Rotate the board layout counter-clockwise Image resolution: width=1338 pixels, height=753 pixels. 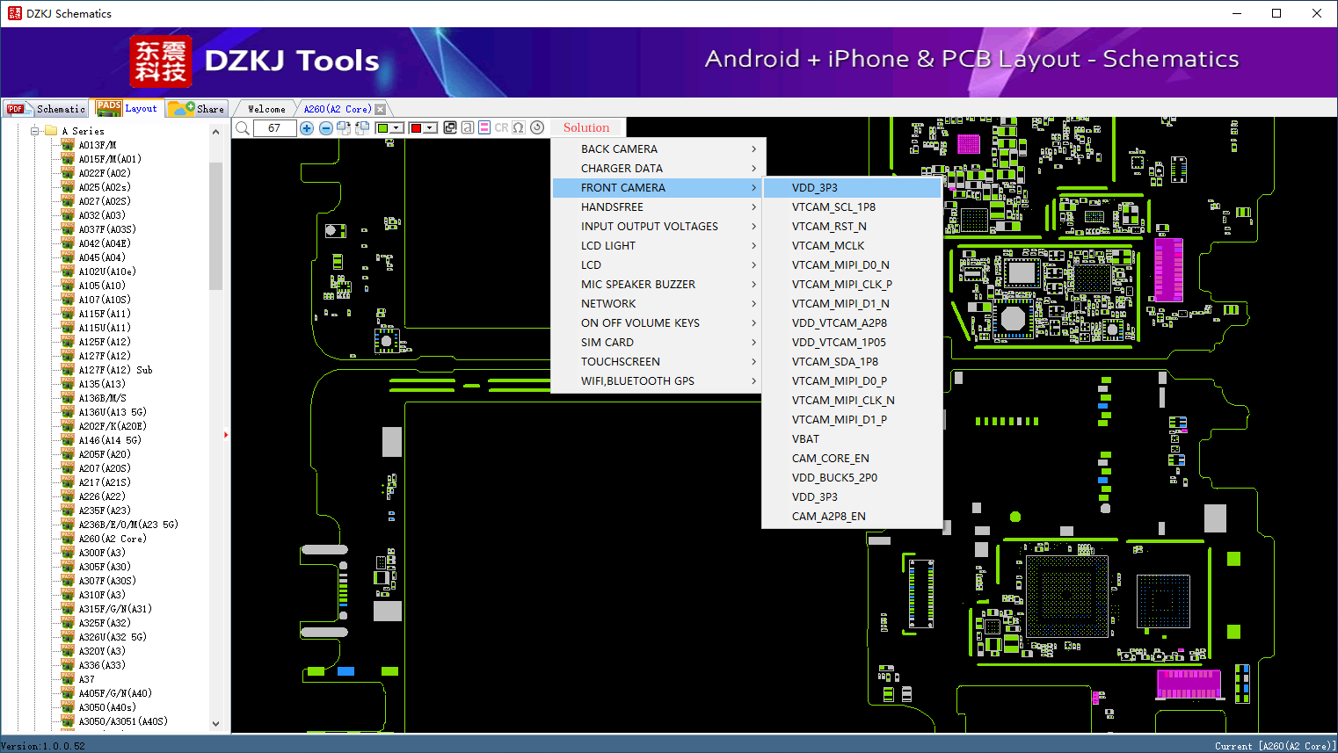[x=362, y=128]
